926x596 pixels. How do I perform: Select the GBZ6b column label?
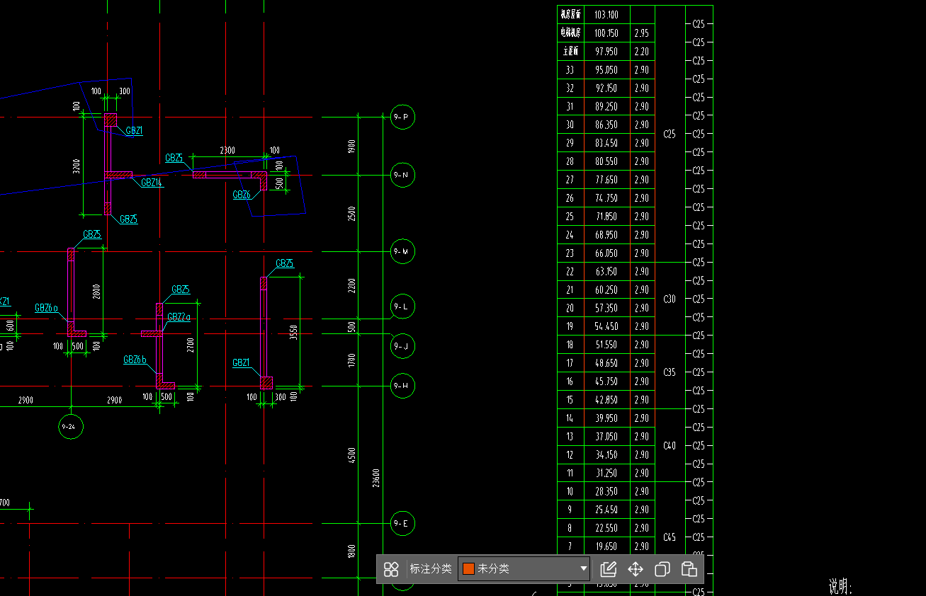135,360
